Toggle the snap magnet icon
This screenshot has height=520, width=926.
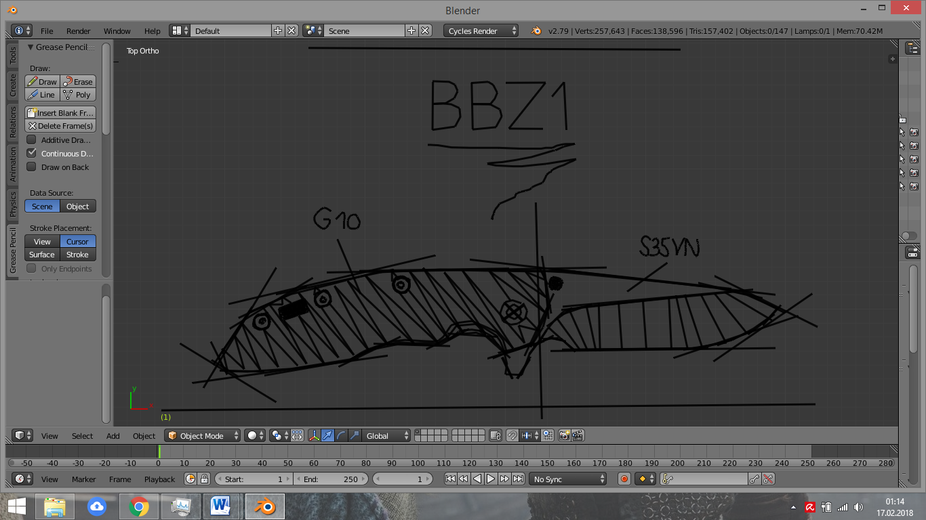click(x=512, y=436)
